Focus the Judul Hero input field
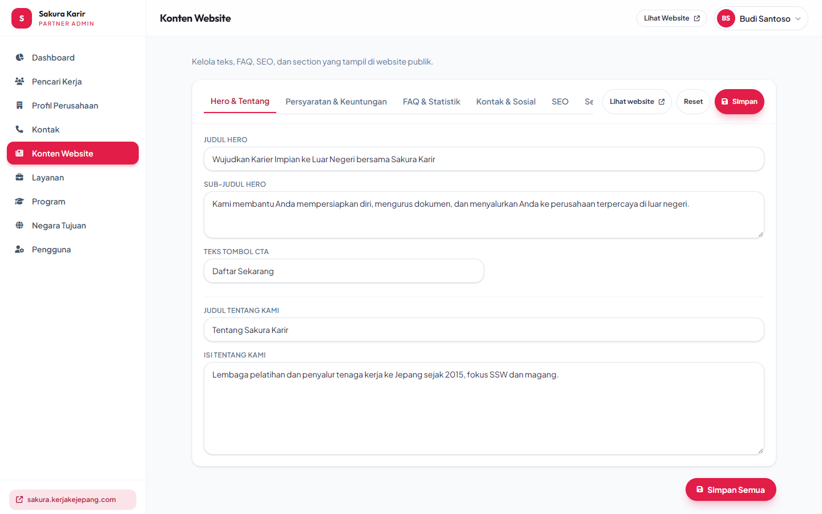Viewport: 822px width, 514px height. click(x=484, y=159)
